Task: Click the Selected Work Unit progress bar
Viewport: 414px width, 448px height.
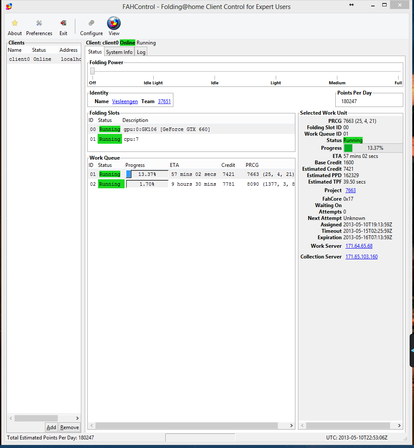Action: tap(373, 148)
